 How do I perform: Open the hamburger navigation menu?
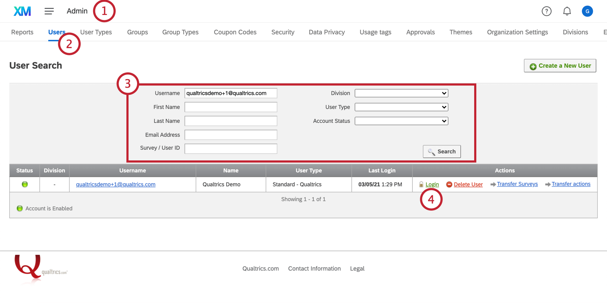click(x=49, y=11)
